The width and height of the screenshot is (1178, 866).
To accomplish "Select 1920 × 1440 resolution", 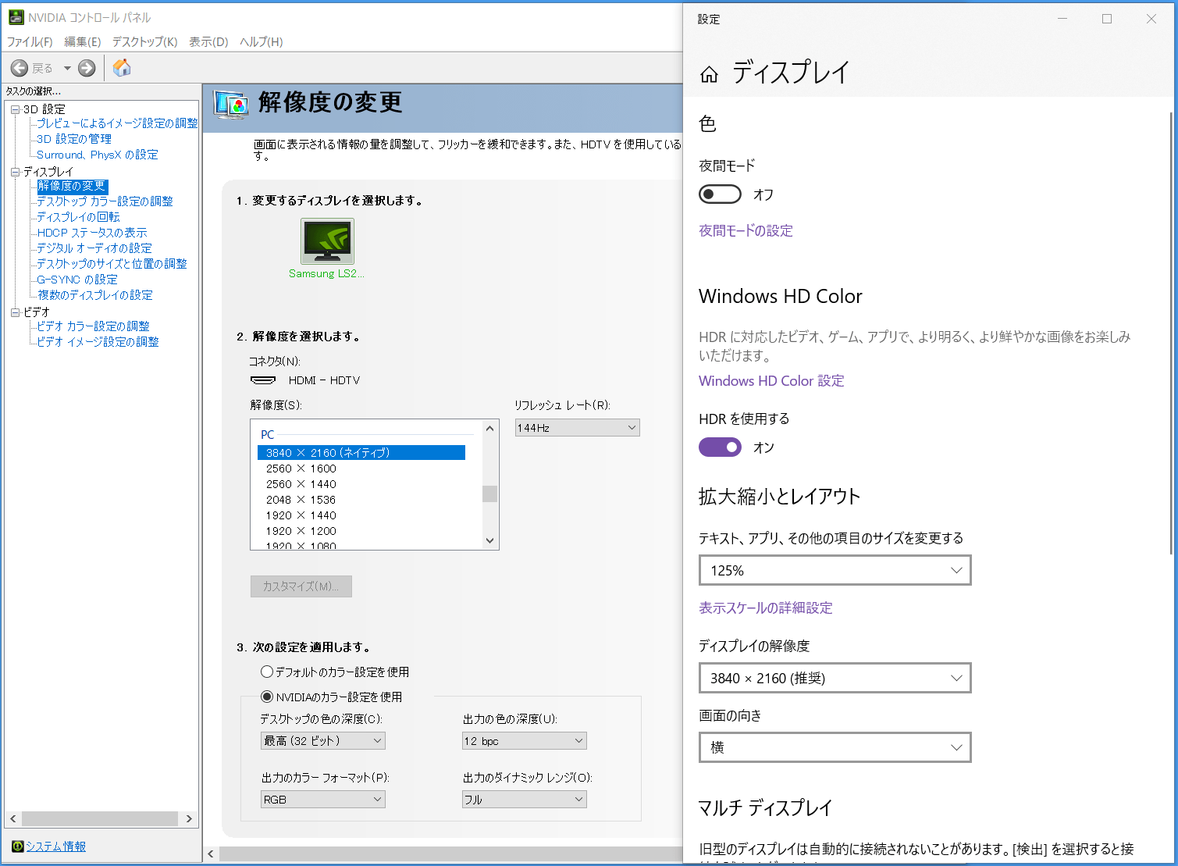I will pyautogui.click(x=301, y=515).
